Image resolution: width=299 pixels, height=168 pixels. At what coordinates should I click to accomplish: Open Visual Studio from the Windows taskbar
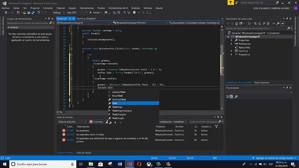point(130,164)
